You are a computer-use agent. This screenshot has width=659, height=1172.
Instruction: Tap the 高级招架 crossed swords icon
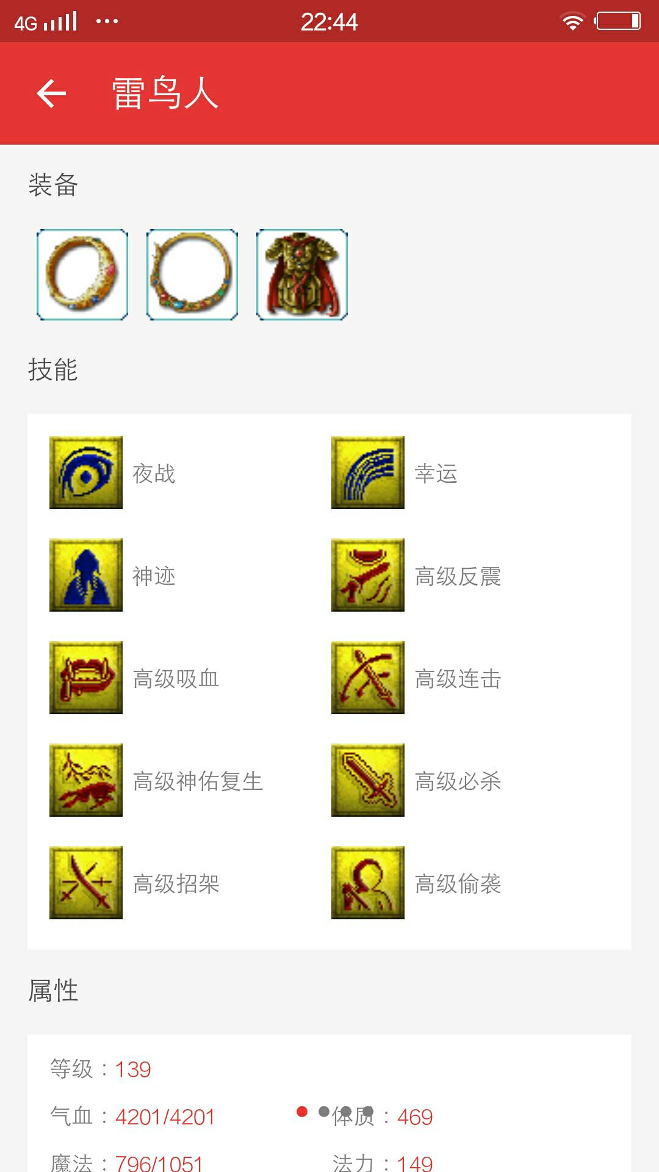pyautogui.click(x=86, y=883)
